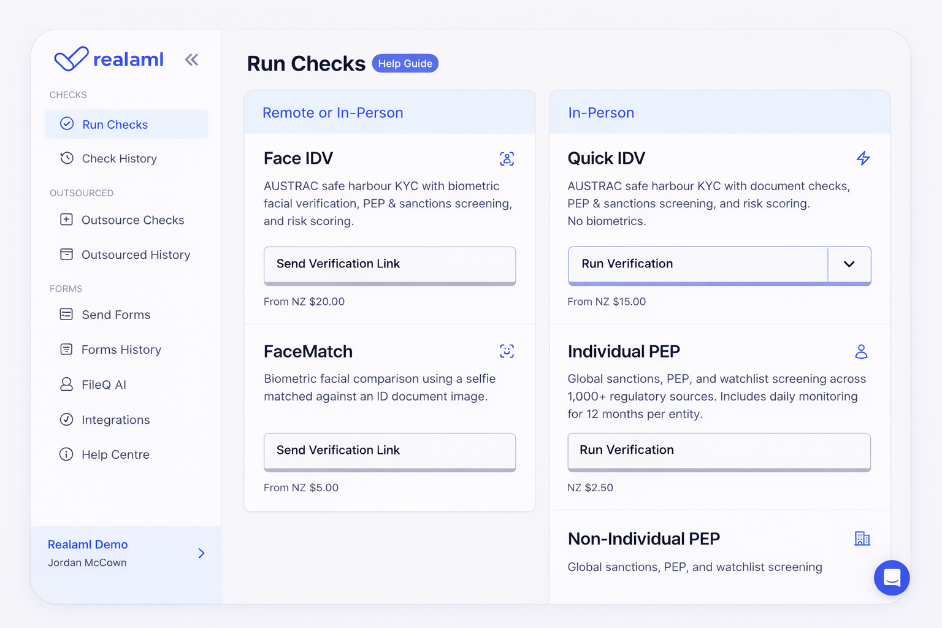Send Verification Link for FaceMatch
Viewport: 942px width, 628px height.
[x=389, y=451]
